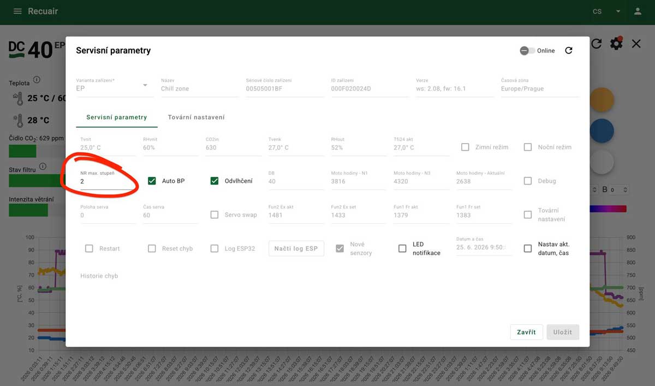Screen dimensions: 655x386
Task: Click the Datum a čas field
Action: coord(484,247)
